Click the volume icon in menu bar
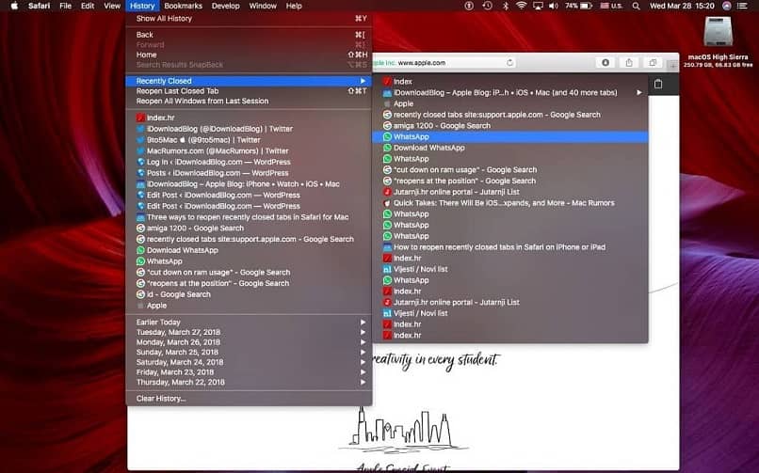This screenshot has height=473, width=759. pyautogui.click(x=554, y=6)
